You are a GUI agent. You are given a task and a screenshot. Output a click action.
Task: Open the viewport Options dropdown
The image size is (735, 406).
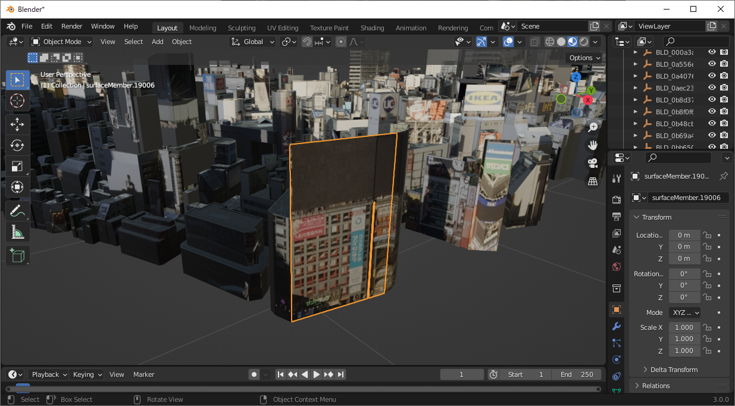click(584, 58)
